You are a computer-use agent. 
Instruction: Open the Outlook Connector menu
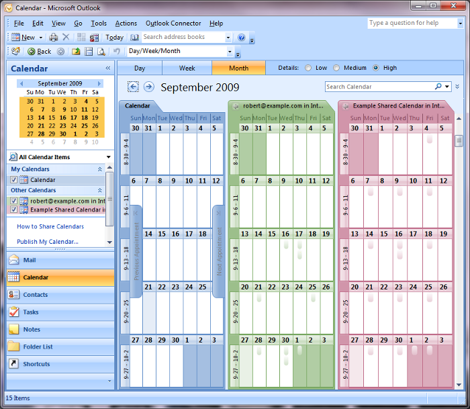coord(173,24)
